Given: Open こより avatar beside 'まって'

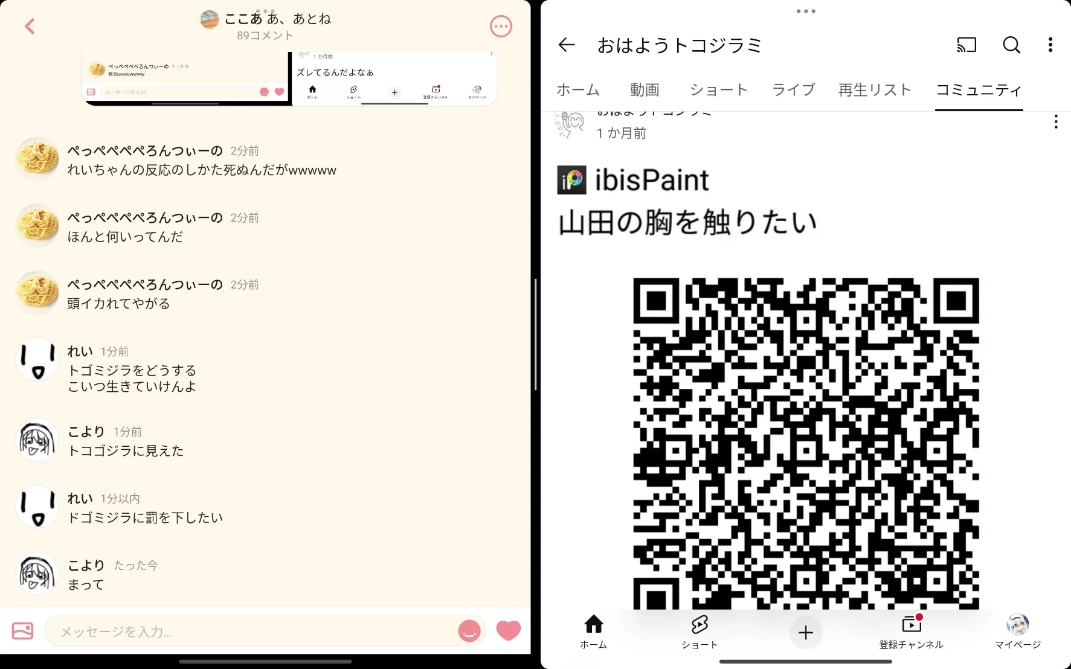Looking at the screenshot, I should [37, 574].
